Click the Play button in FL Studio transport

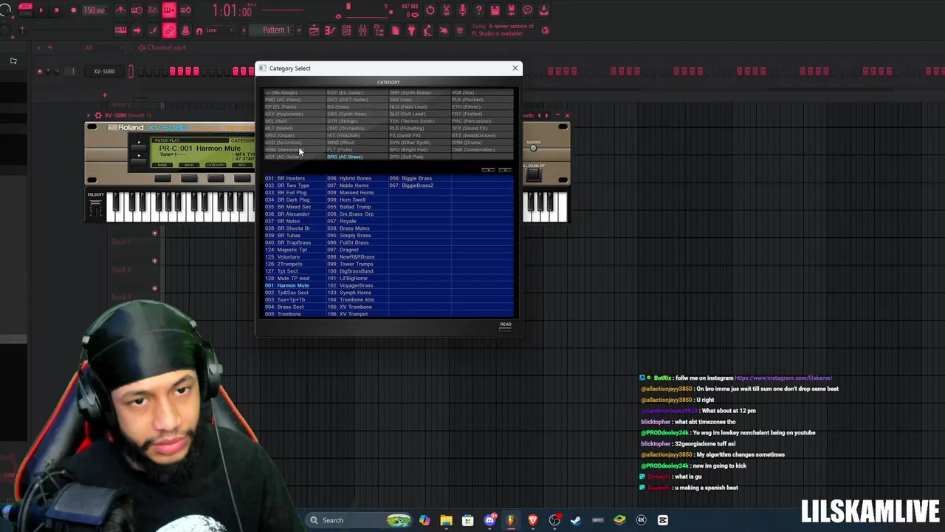pyautogui.click(x=41, y=10)
